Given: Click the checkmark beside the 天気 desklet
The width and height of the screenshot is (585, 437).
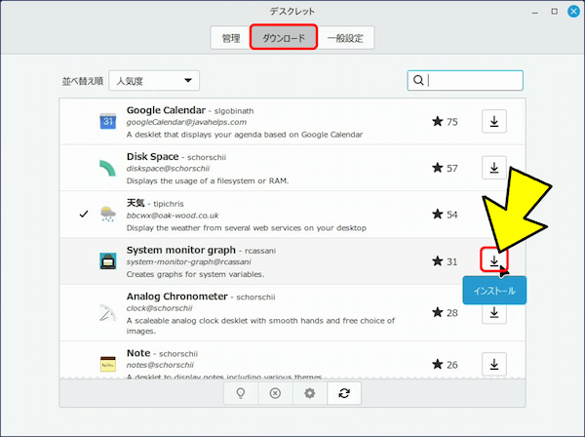Looking at the screenshot, I should 84,215.
